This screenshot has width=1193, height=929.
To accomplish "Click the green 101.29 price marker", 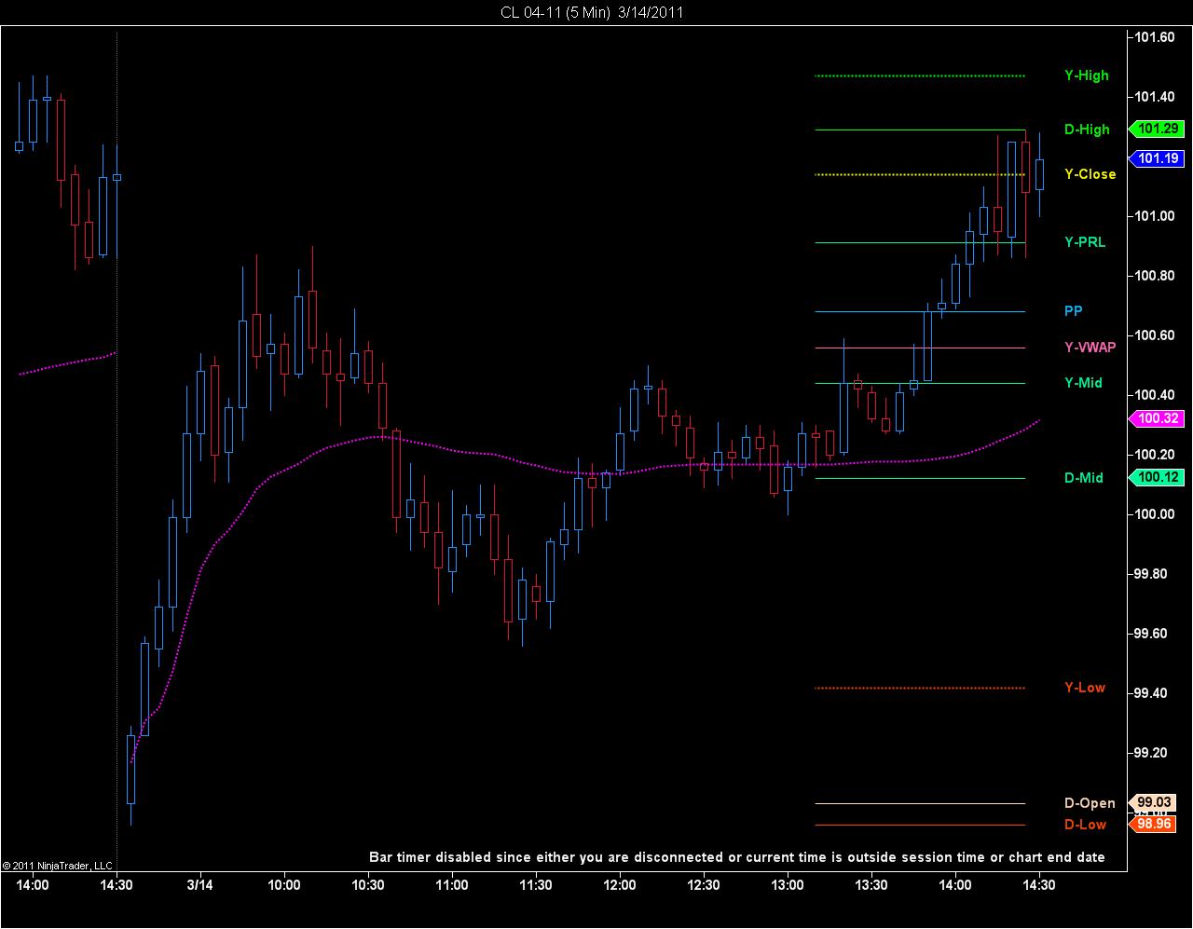I will coord(1156,129).
